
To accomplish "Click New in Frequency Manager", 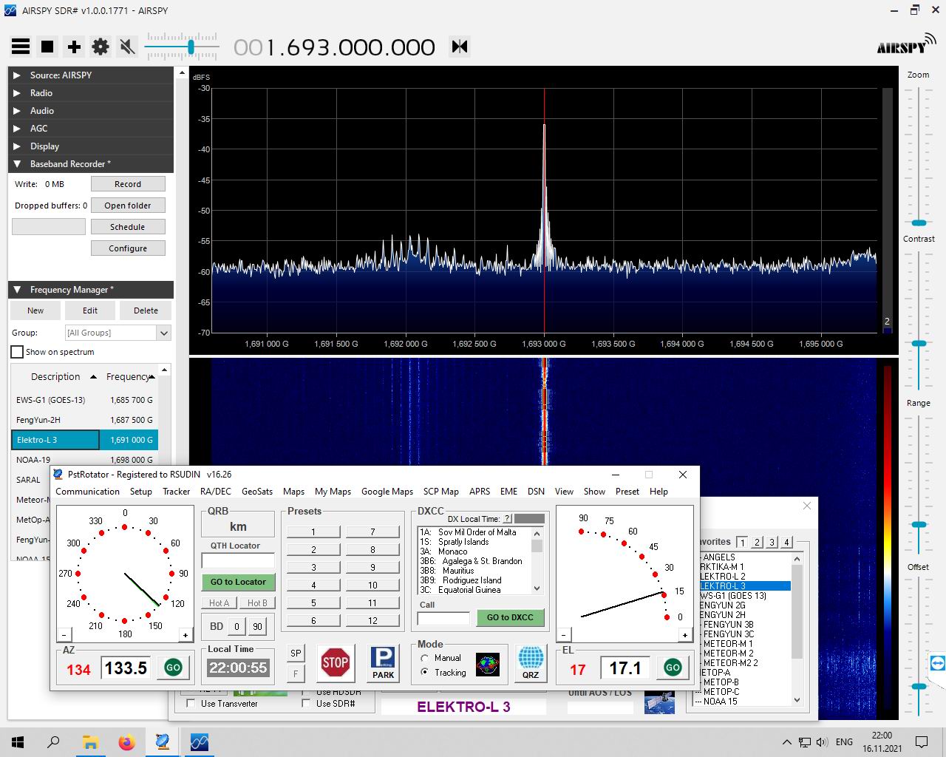I will 35,310.
